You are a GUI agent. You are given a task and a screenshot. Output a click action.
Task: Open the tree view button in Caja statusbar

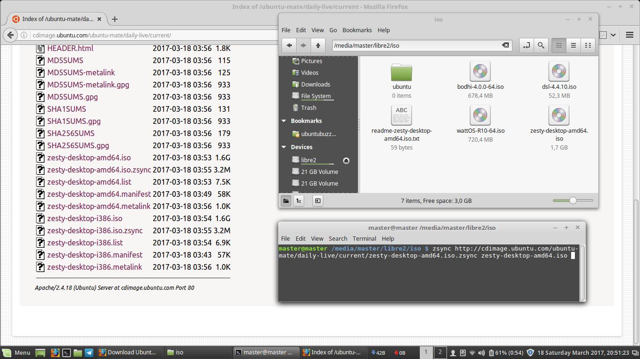[298, 201]
